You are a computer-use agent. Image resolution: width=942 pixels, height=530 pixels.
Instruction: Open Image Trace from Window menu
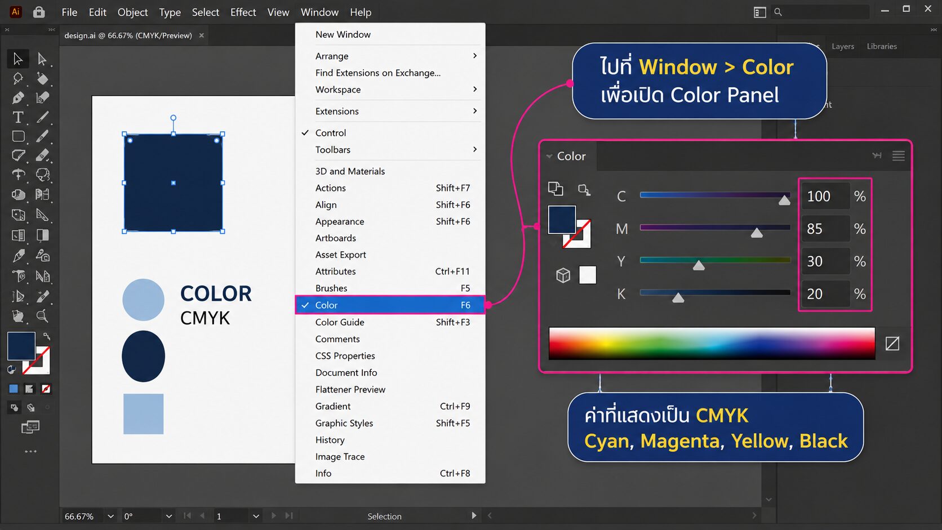[390, 457]
